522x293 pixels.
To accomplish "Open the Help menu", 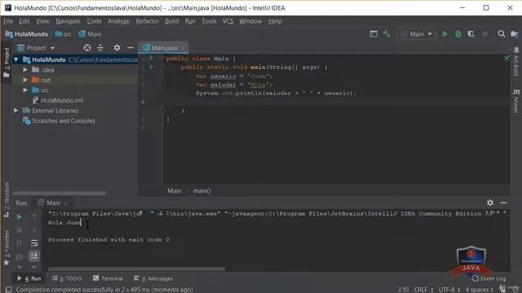I will click(275, 21).
